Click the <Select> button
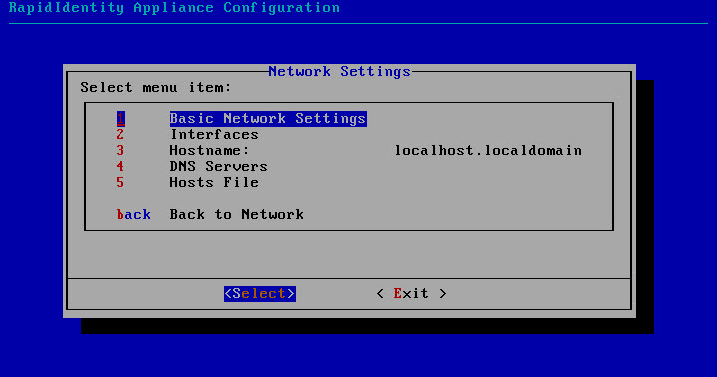The image size is (717, 377). tap(260, 293)
